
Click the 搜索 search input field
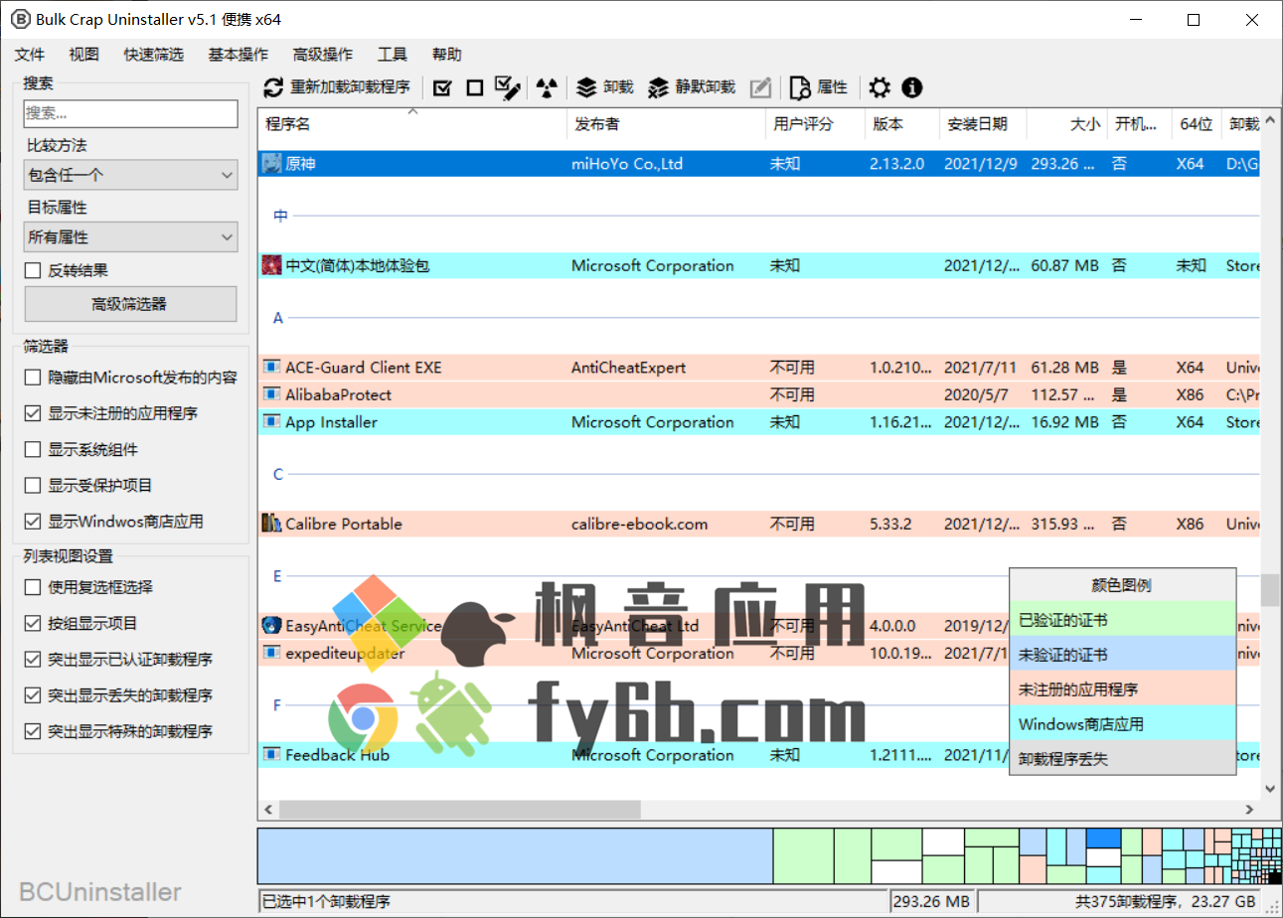click(x=130, y=113)
